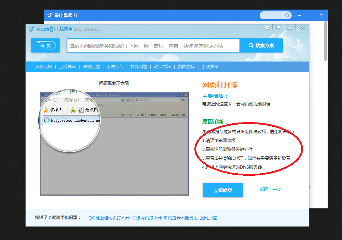Minimize the 电脑医生 window

[289, 28]
